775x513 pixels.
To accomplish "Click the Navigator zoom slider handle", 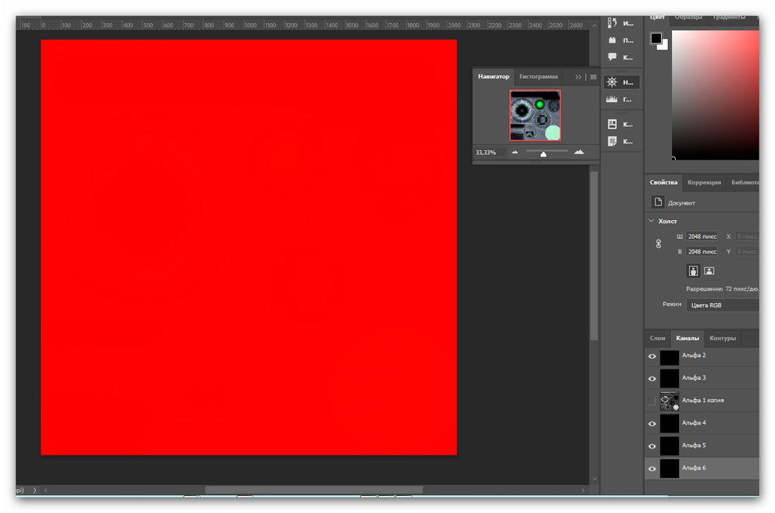I will [543, 153].
